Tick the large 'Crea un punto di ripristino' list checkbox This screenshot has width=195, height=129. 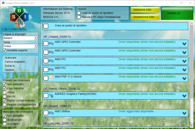46,26
